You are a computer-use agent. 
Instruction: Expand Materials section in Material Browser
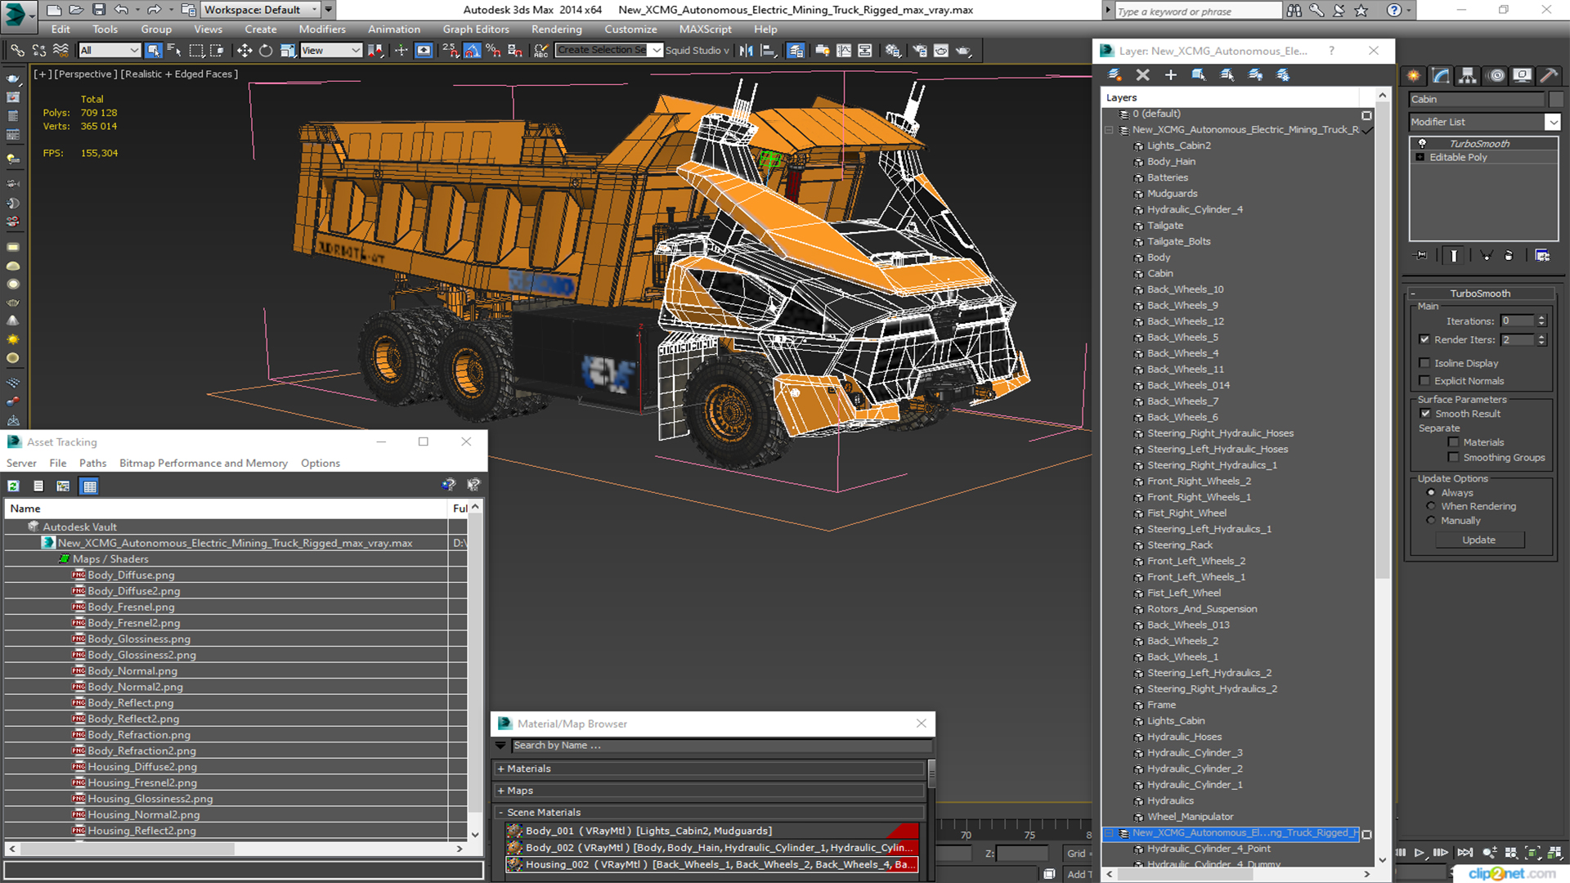pyautogui.click(x=500, y=769)
